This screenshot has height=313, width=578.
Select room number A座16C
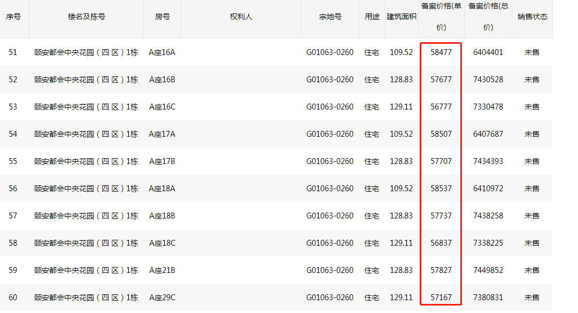pos(162,107)
